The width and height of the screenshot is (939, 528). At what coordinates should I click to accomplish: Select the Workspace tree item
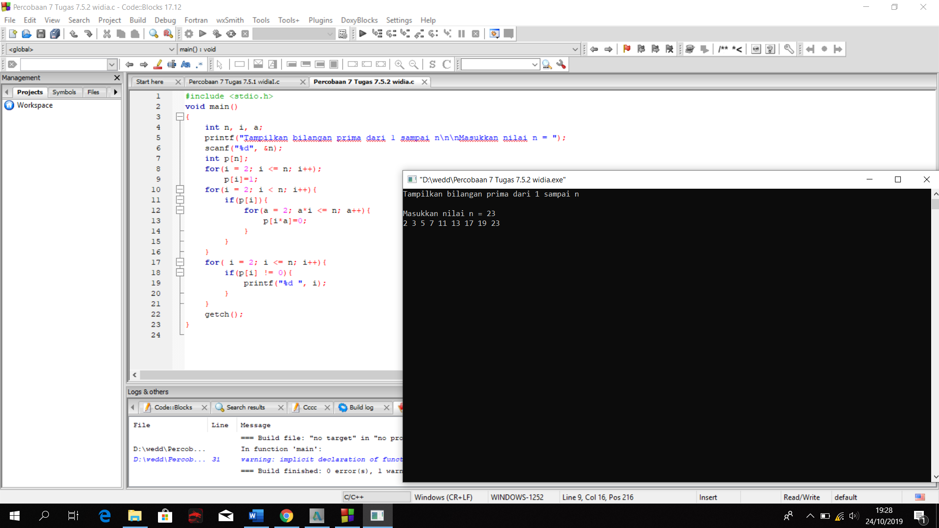[x=35, y=105]
